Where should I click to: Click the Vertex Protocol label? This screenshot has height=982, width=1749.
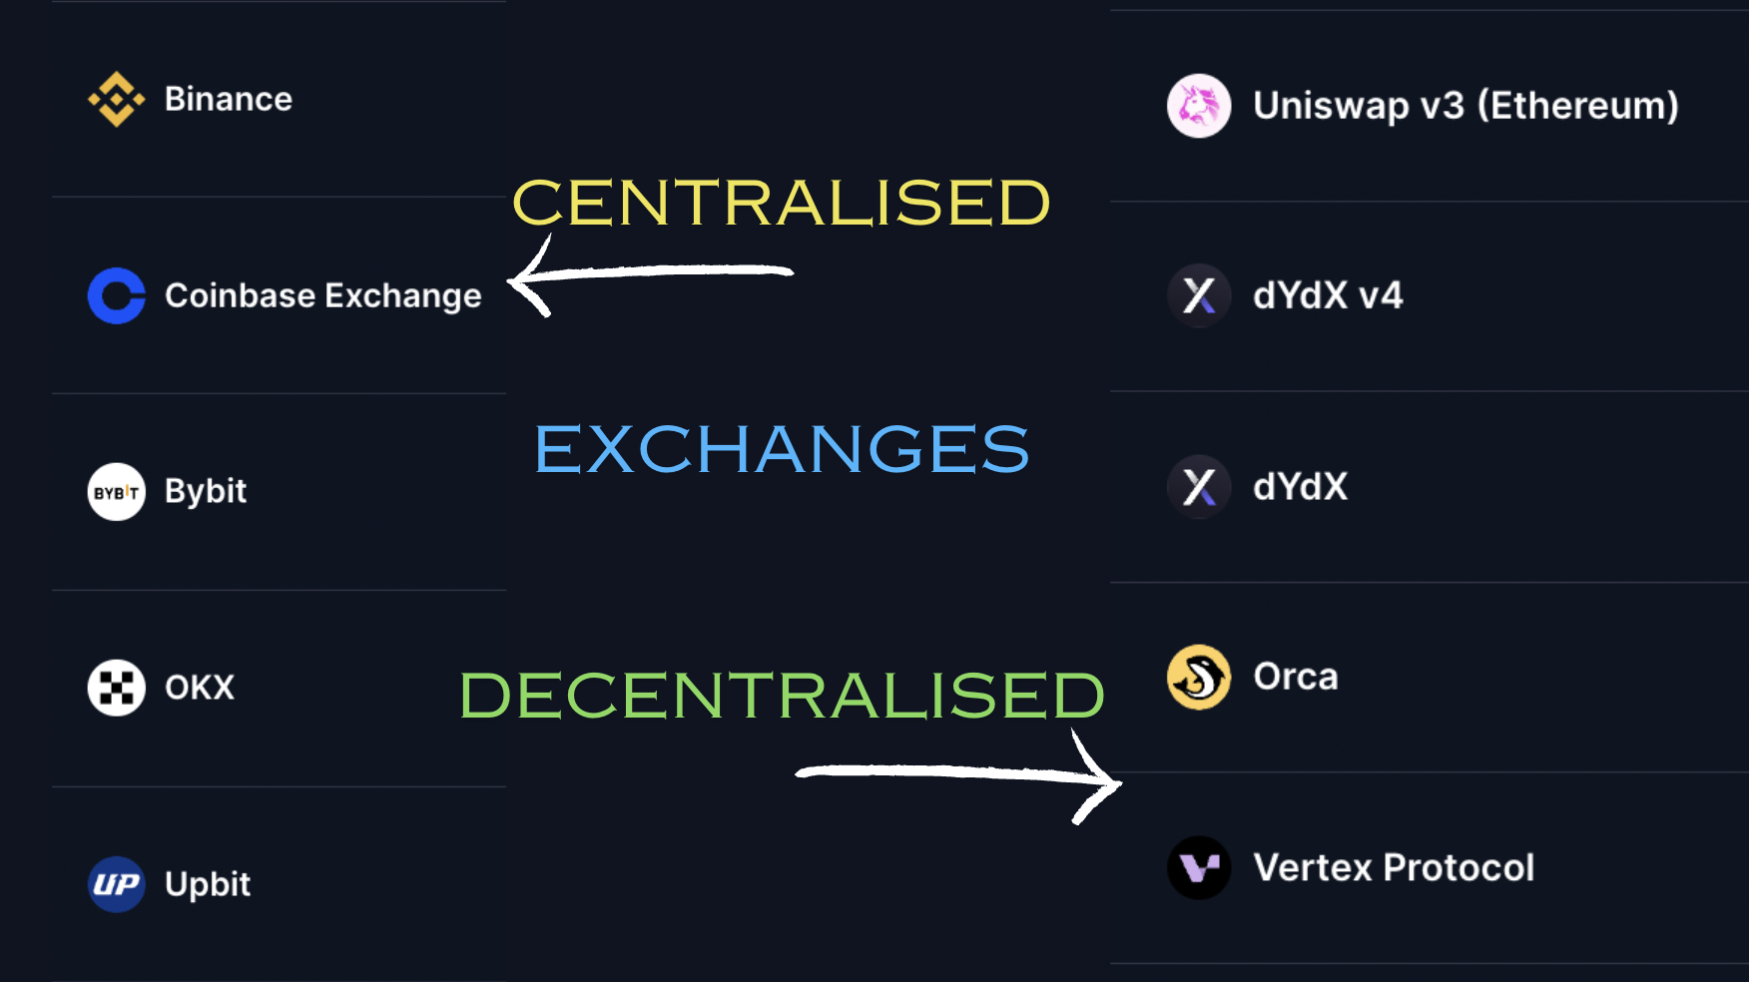tap(1394, 867)
